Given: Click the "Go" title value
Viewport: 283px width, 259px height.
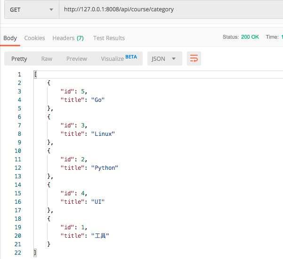Looking at the screenshot, I should (99, 100).
